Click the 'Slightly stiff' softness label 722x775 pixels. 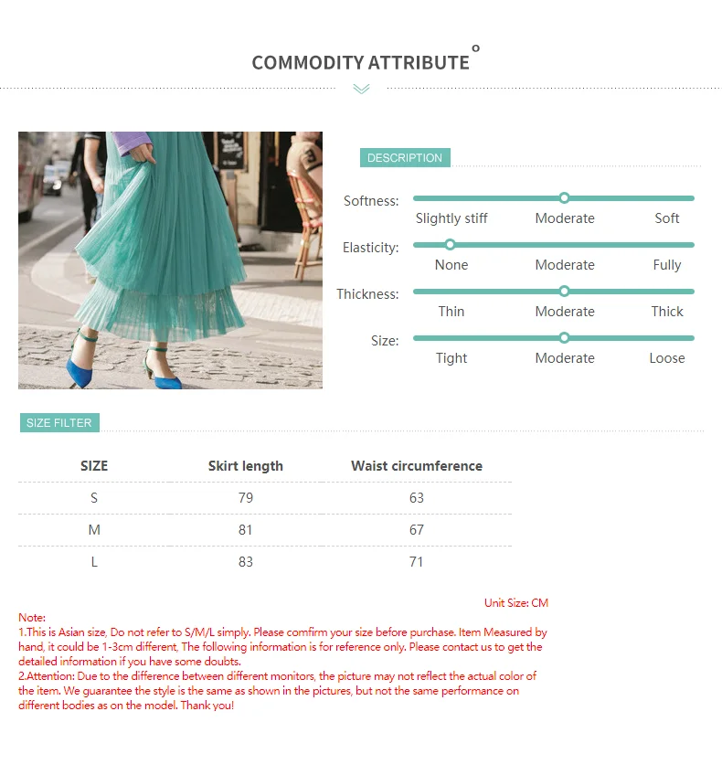point(451,218)
